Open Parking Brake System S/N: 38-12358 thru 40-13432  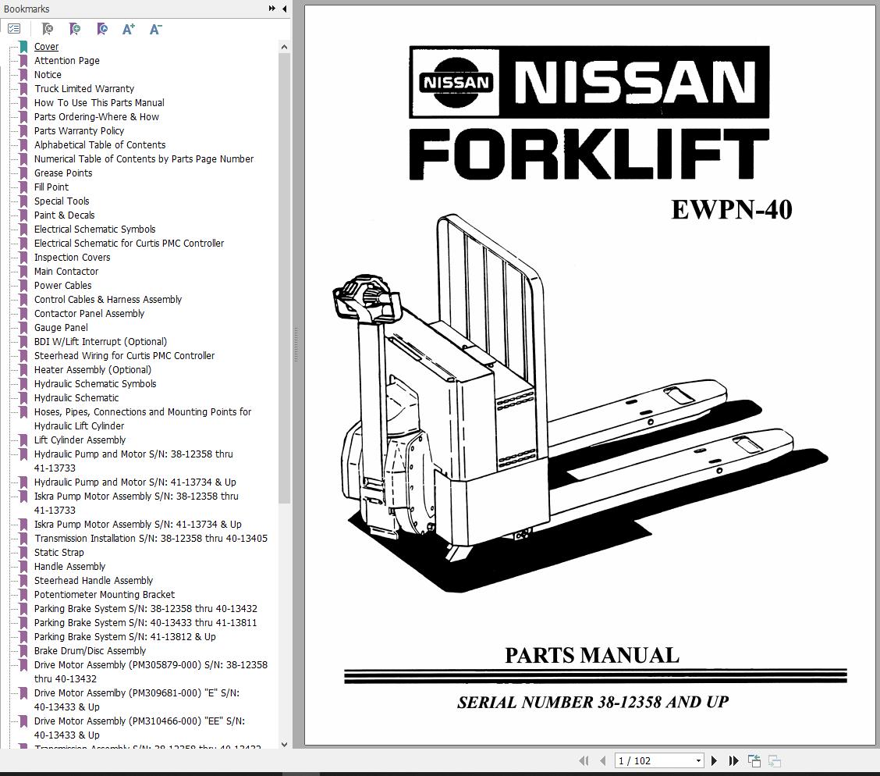tap(146, 608)
